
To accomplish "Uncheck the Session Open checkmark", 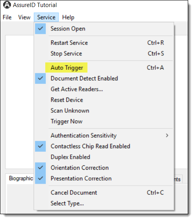I will [41, 28].
